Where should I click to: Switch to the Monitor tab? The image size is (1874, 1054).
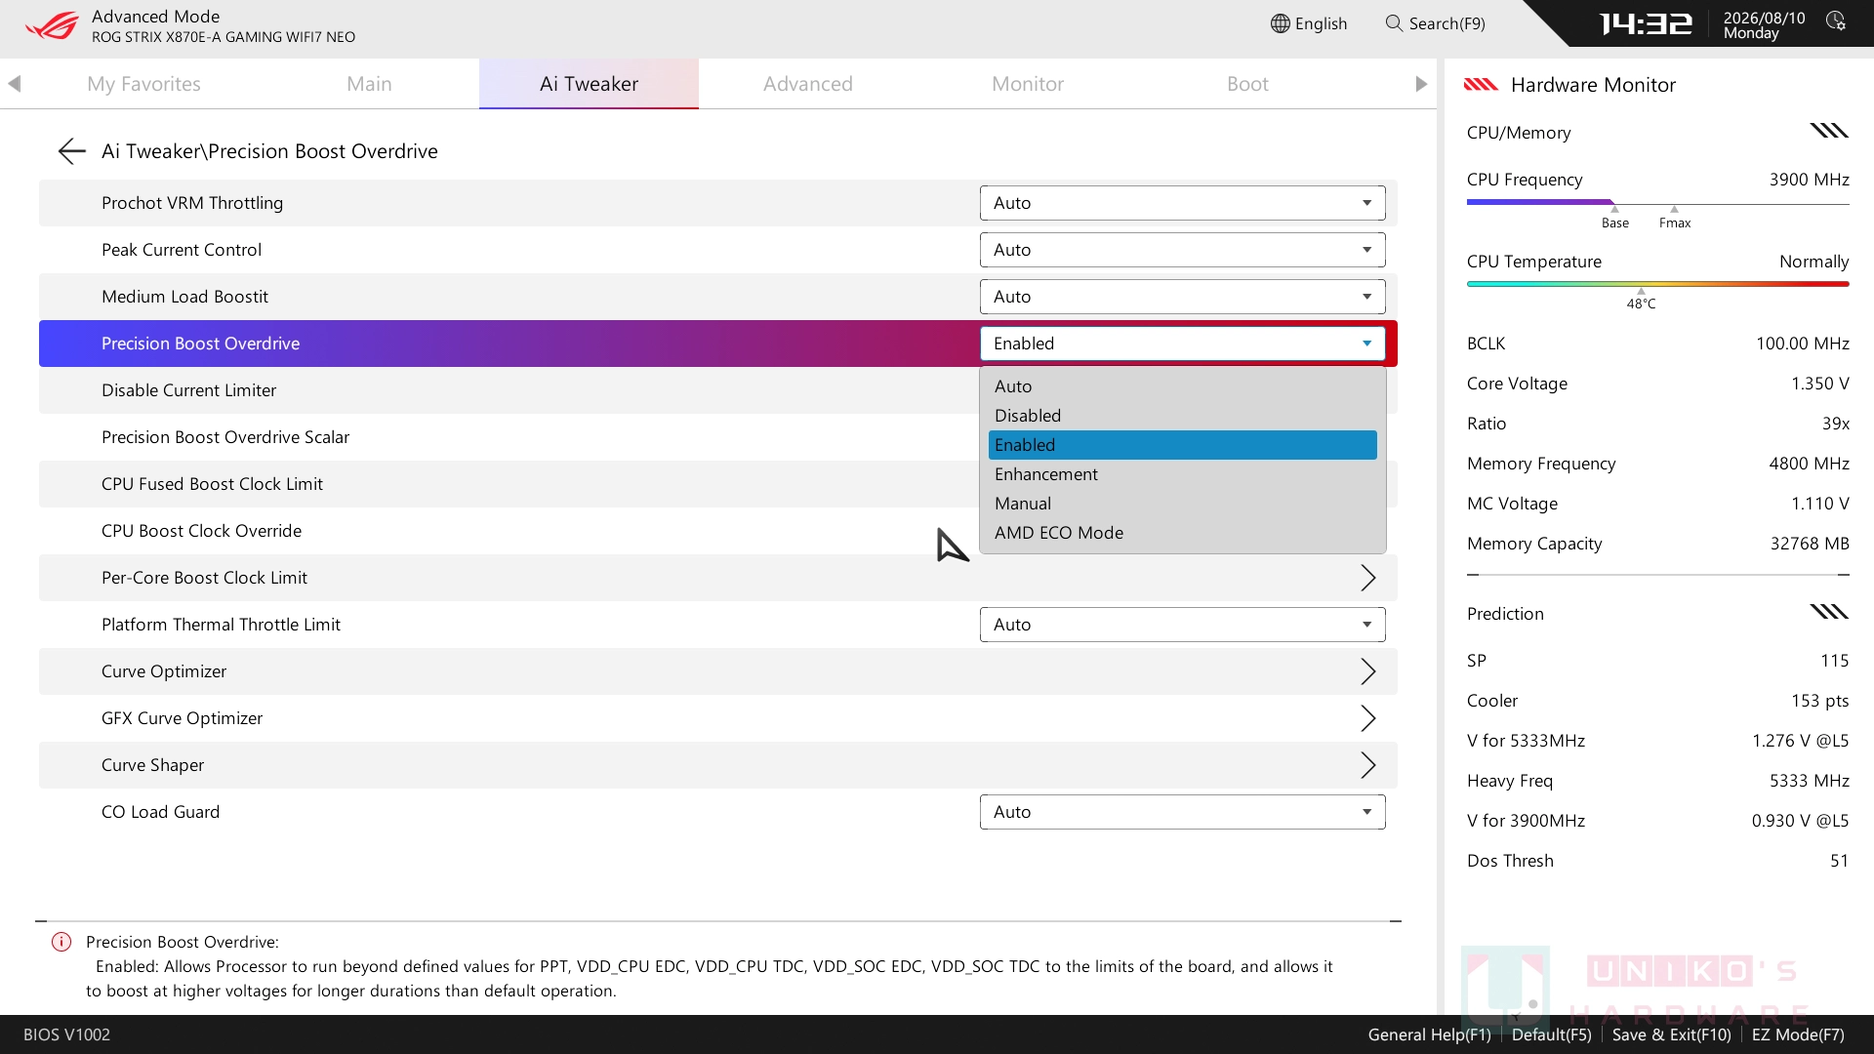coord(1028,84)
